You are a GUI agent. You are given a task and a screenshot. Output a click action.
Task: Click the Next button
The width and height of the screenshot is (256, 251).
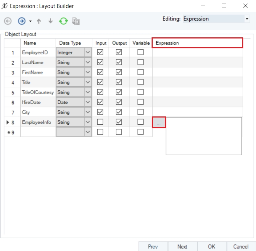click(182, 246)
